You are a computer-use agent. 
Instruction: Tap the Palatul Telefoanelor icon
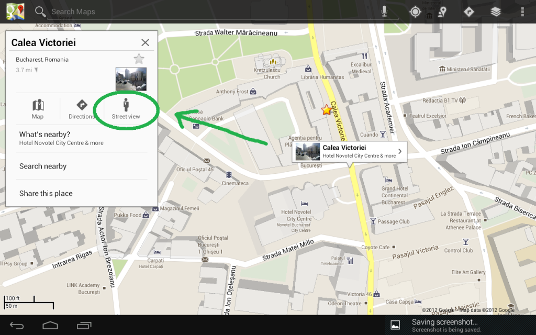350,261
